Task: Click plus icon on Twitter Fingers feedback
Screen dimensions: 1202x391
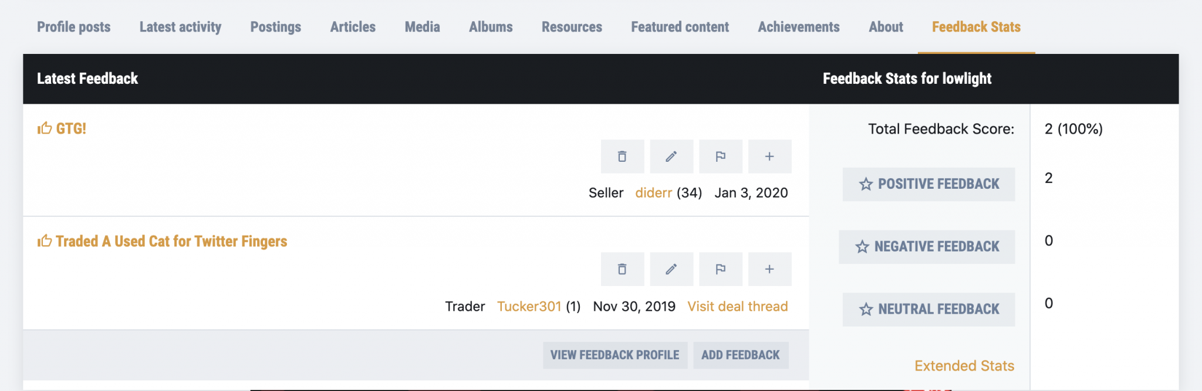Action: click(x=769, y=269)
